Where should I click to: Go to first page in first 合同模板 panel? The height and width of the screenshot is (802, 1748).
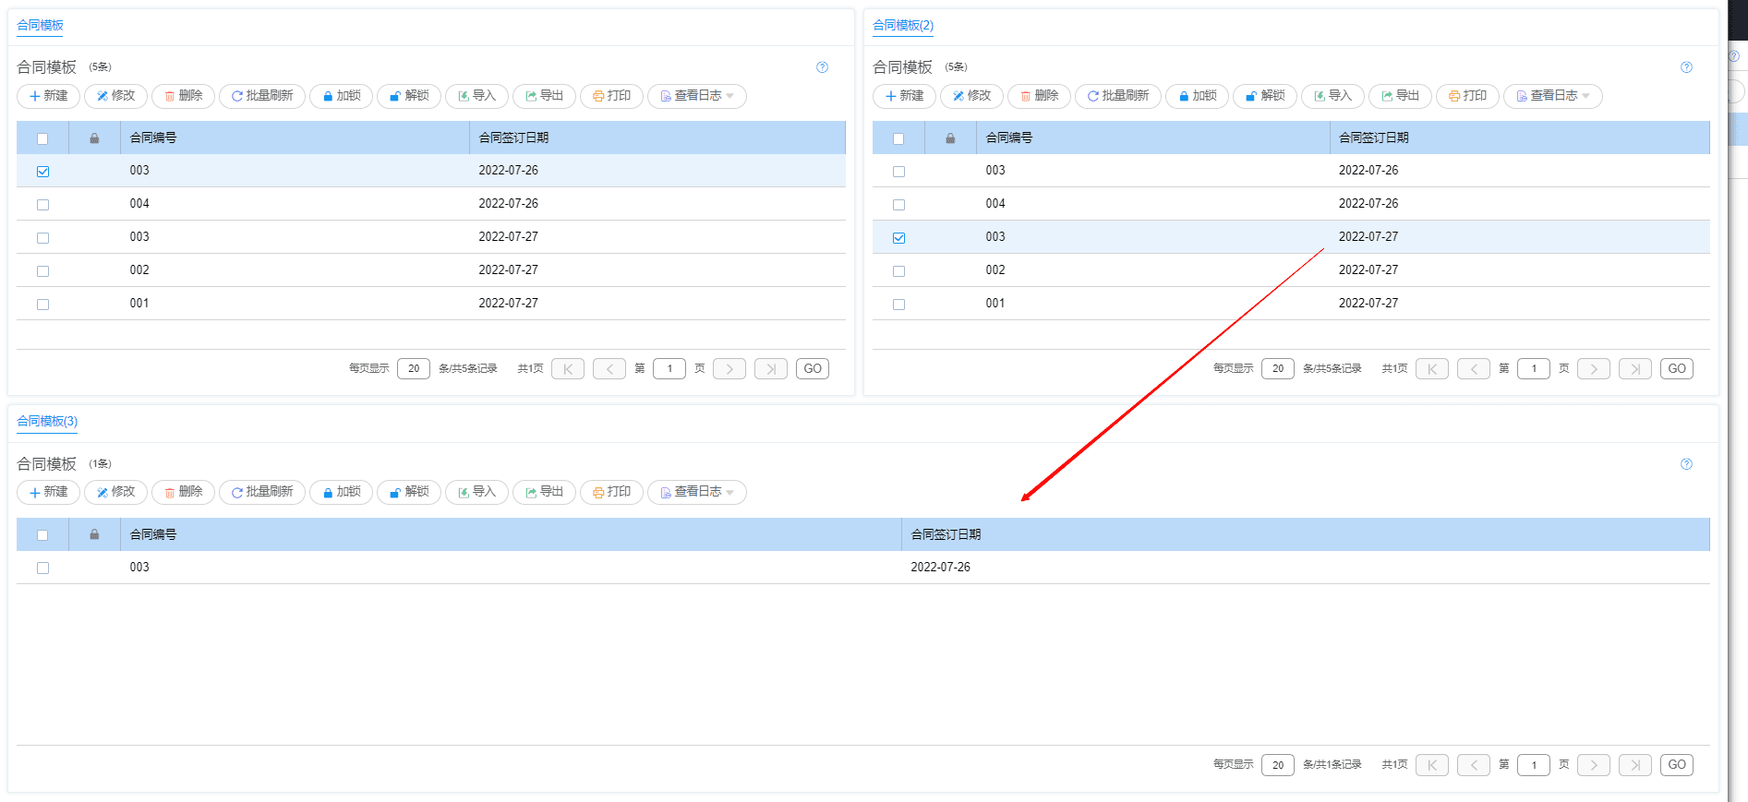tap(568, 369)
